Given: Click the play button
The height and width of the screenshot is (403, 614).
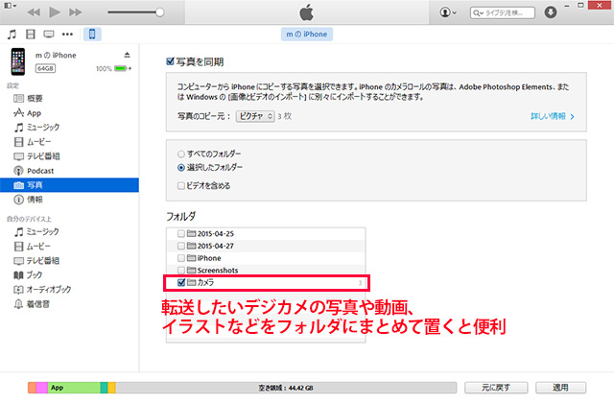Looking at the screenshot, I should [55, 12].
